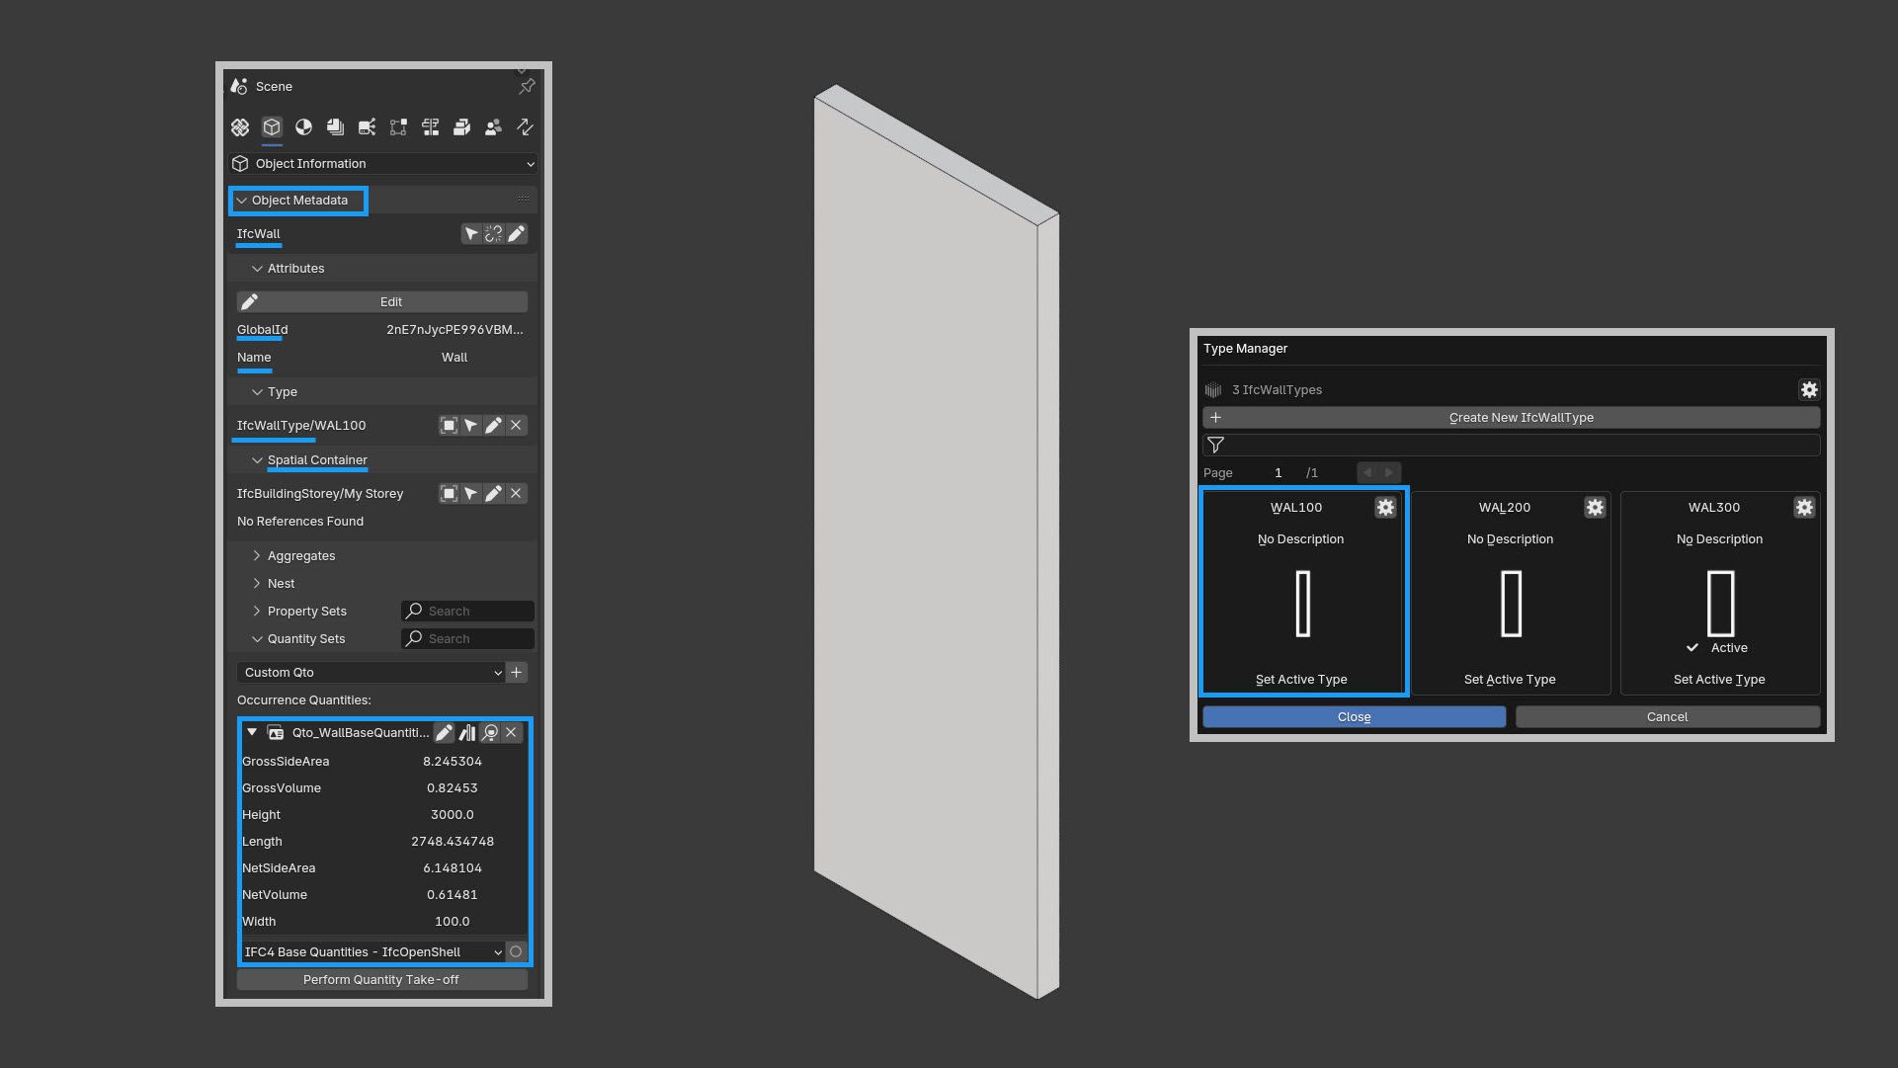Add a quantity set with plus button
Viewport: 1898px width, 1068px height.
[x=517, y=673]
